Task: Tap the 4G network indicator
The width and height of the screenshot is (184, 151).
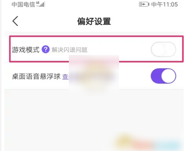Action: click(38, 3)
